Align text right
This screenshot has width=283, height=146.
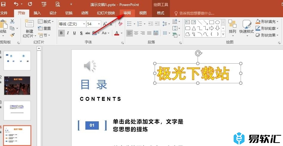[x=143, y=33]
